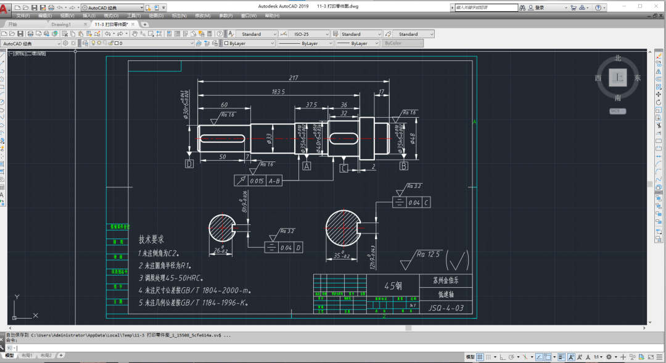The height and width of the screenshot is (363, 666).
Task: Click Plot icon in quick access bar
Action: point(51,7)
